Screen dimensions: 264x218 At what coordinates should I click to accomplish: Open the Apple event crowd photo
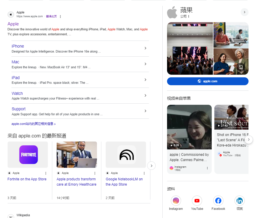190,48
